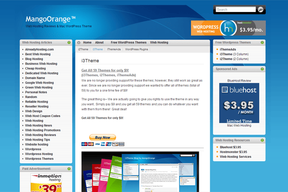Toggle green dot on Web Hosting Articles panel
Screen dimensions: 288x192
[x=69, y=42]
